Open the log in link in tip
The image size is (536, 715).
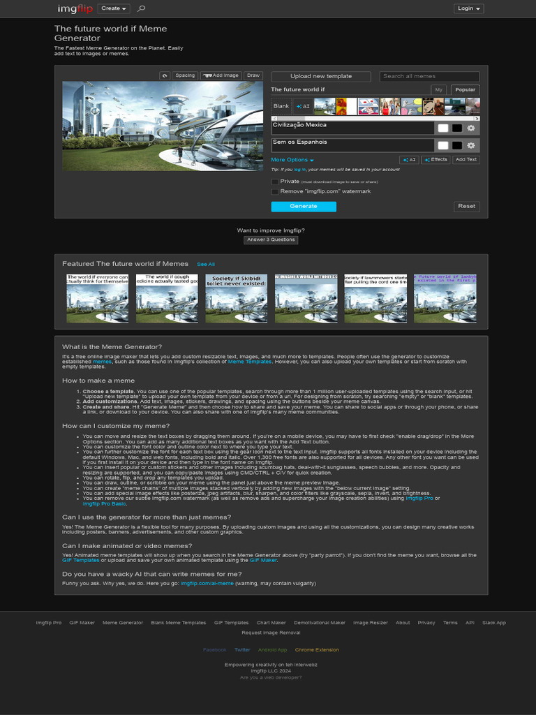pos(299,170)
